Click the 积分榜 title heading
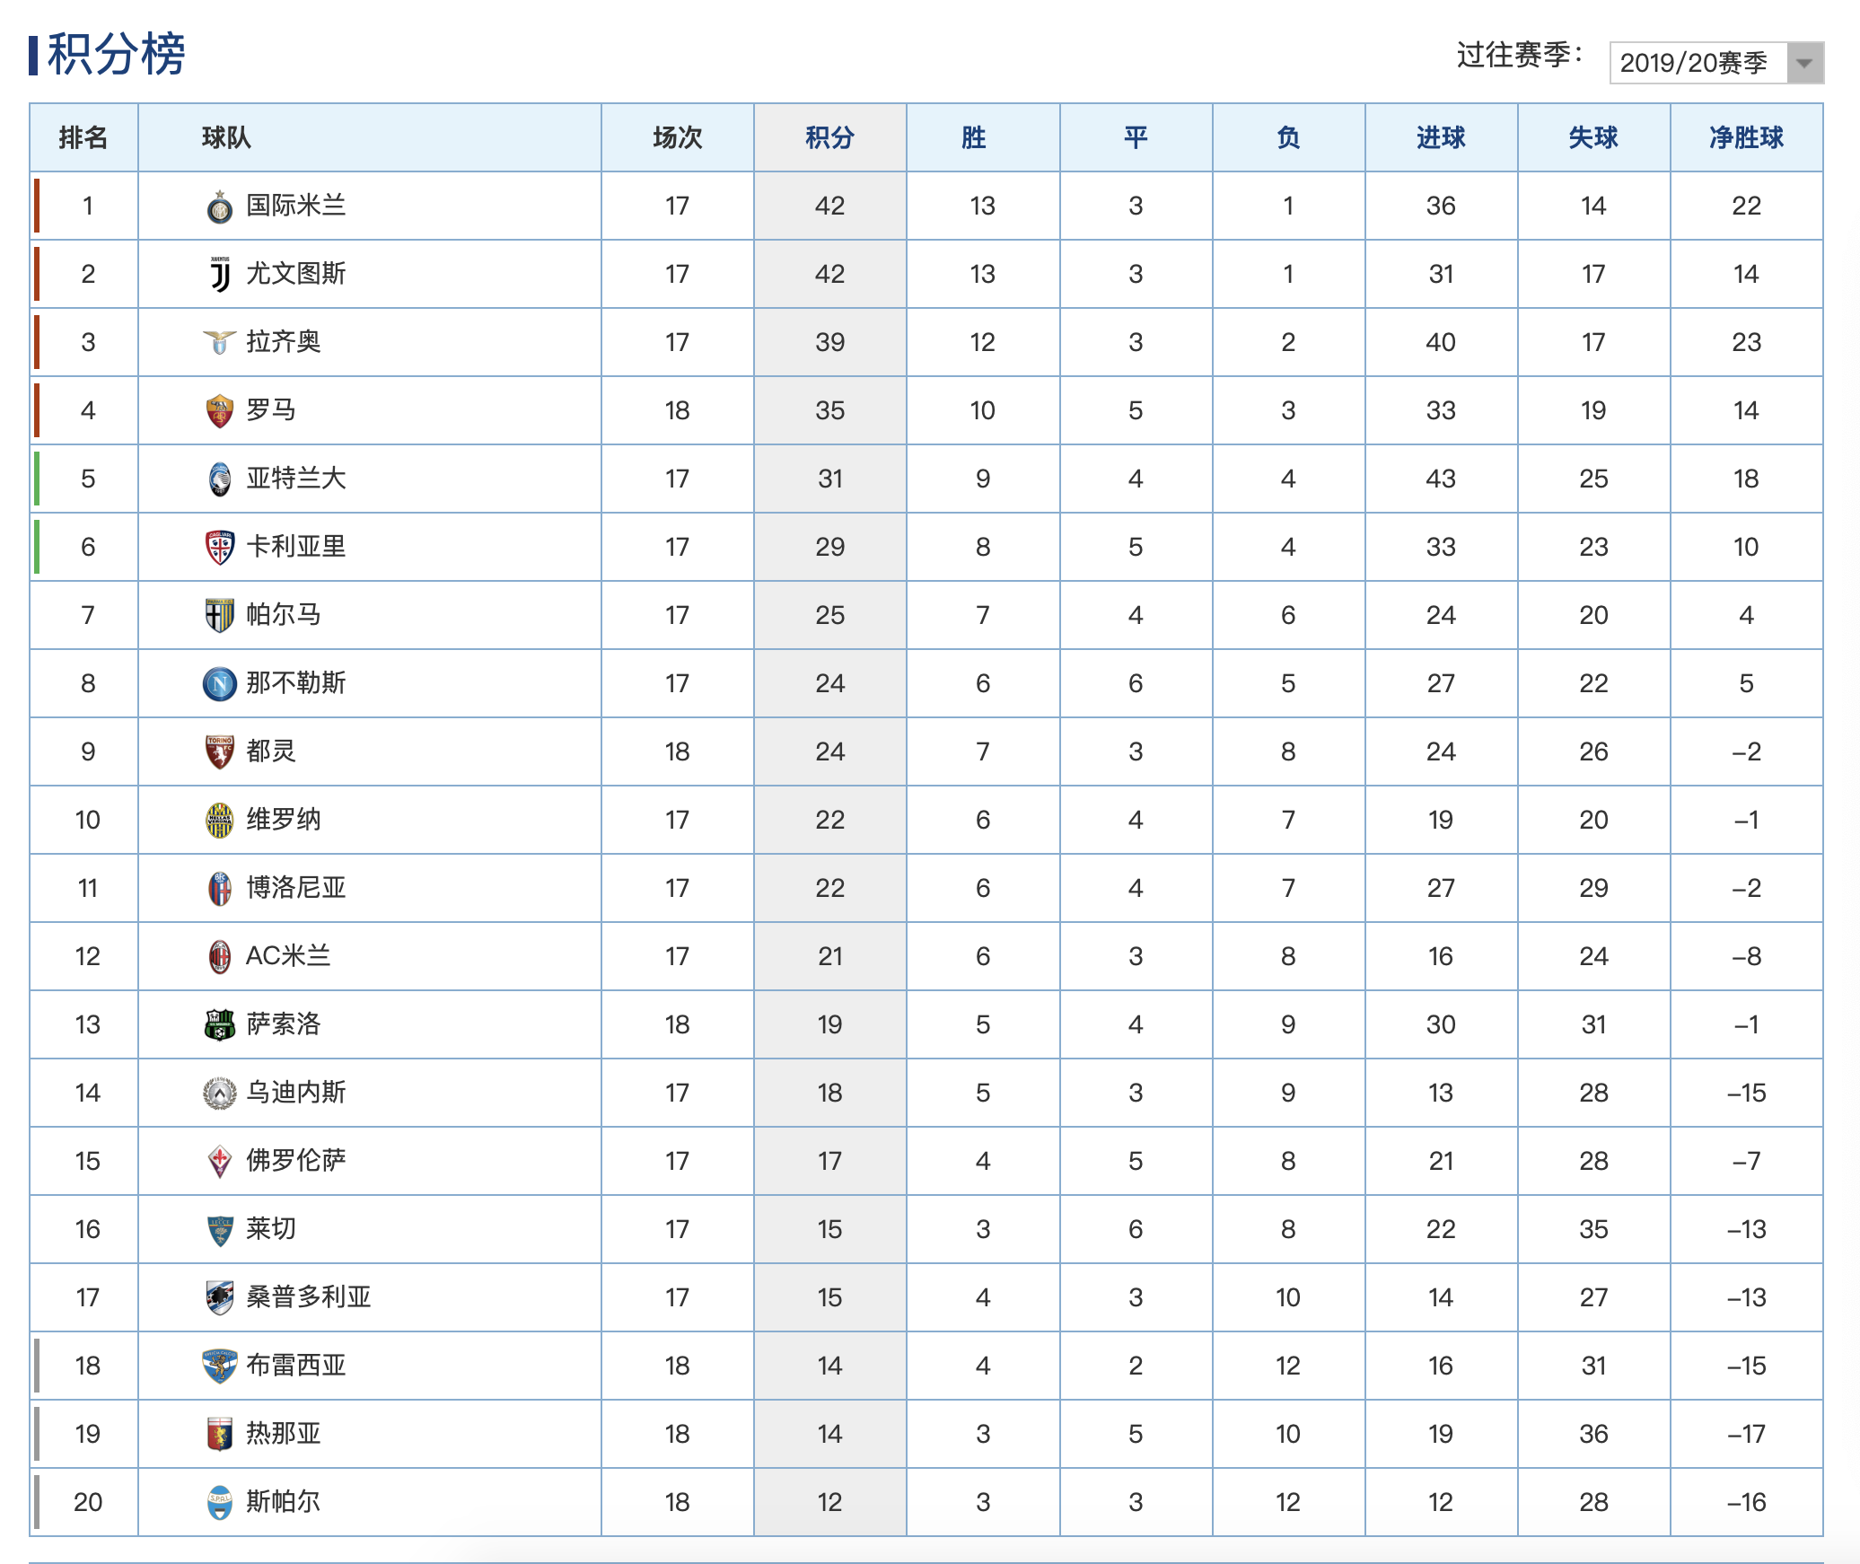Viewport: 1860px width, 1564px height. pyautogui.click(x=116, y=54)
